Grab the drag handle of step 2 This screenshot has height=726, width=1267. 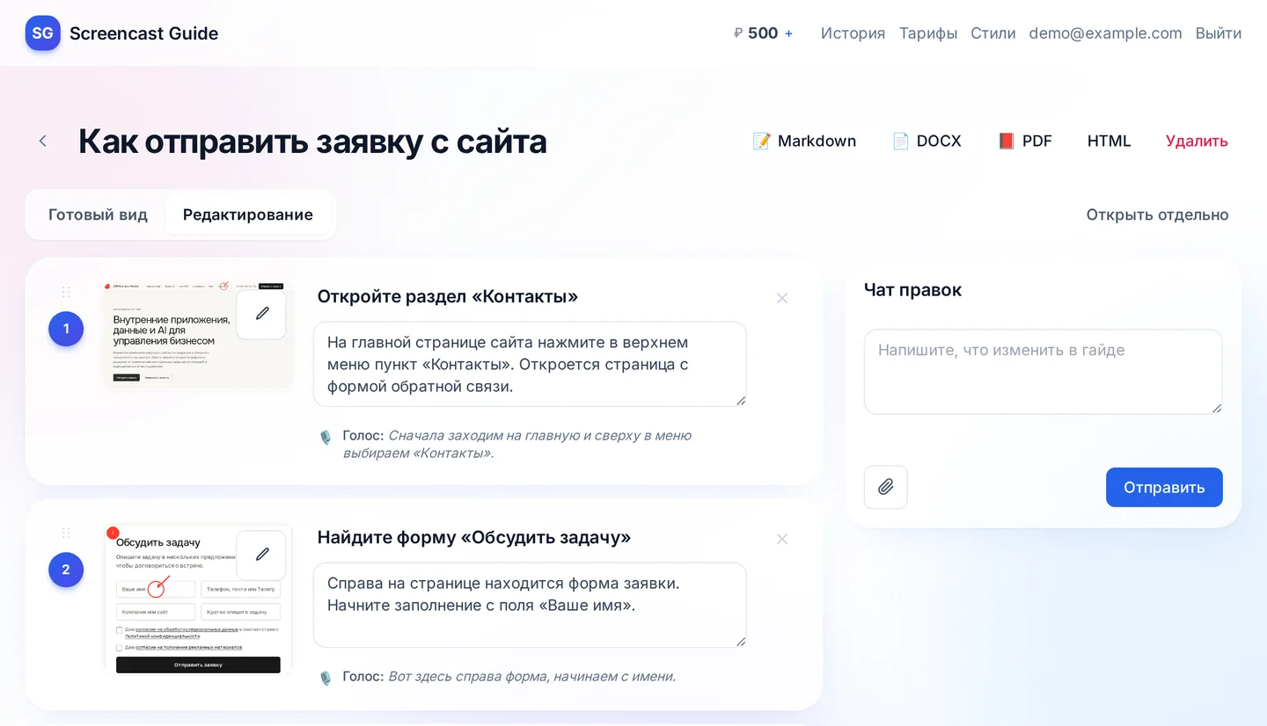66,533
